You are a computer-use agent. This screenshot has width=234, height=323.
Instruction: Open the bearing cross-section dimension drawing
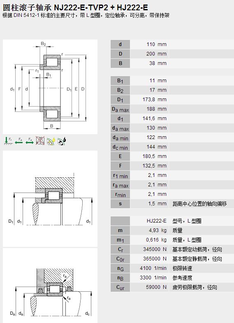click(50, 87)
